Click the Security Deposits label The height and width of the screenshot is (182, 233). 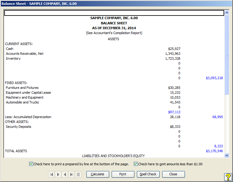point(19,127)
